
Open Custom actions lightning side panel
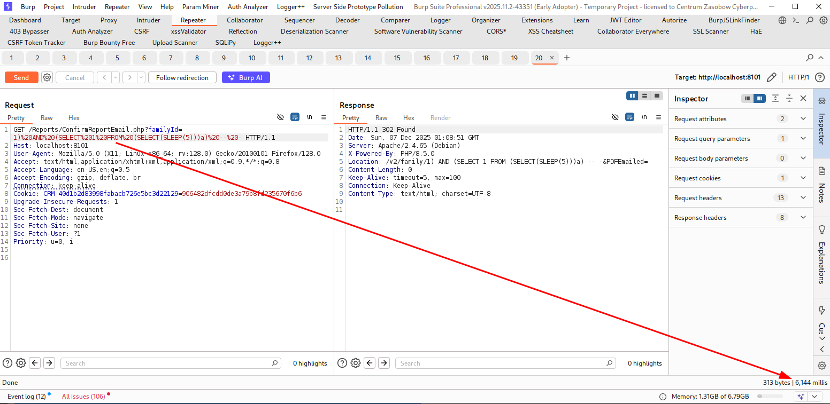822,310
